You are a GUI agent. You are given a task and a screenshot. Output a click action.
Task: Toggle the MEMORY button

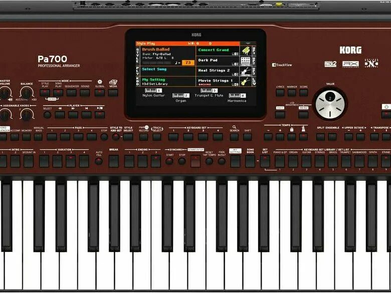27,137
